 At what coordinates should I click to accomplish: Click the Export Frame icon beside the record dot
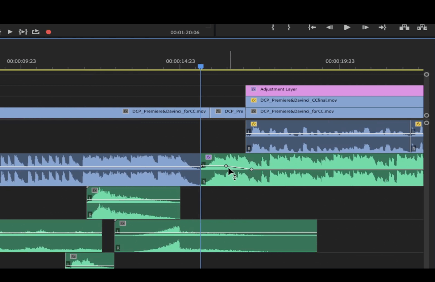pyautogui.click(x=36, y=32)
